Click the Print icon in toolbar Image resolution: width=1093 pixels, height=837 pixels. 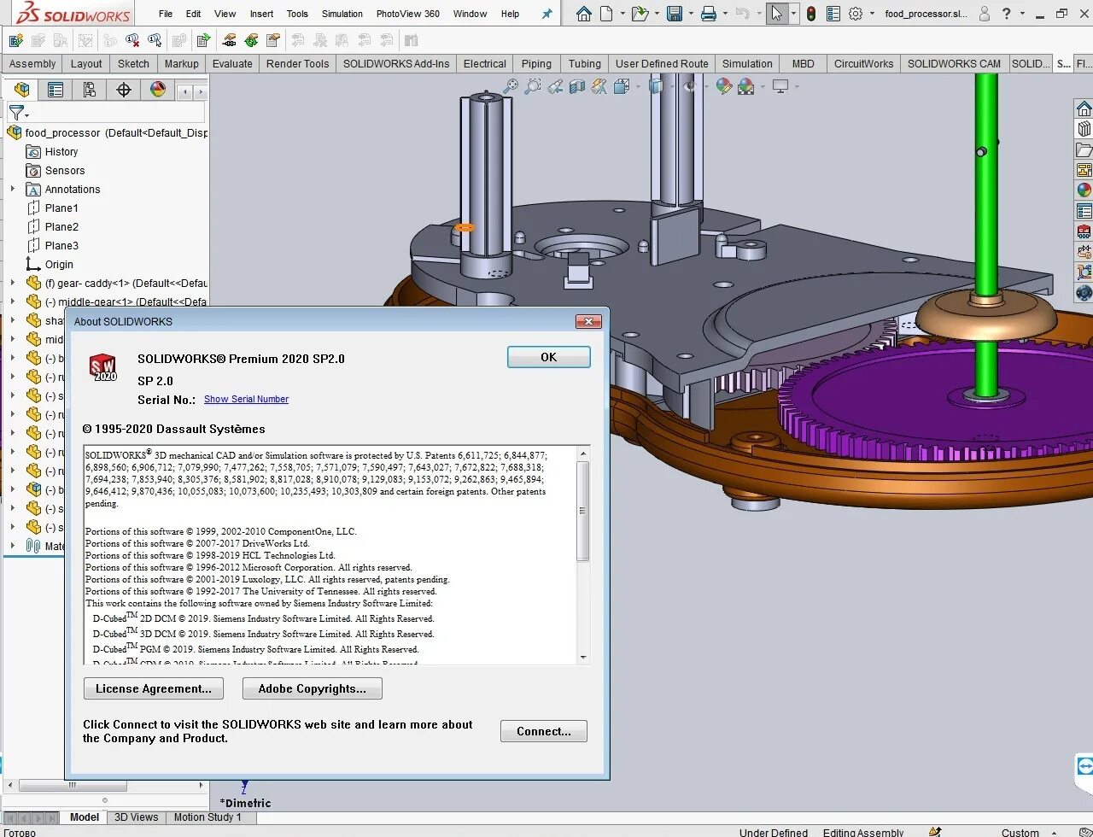[708, 14]
